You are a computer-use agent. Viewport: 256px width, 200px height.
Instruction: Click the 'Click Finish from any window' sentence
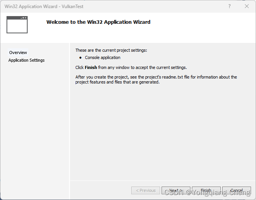(131, 67)
